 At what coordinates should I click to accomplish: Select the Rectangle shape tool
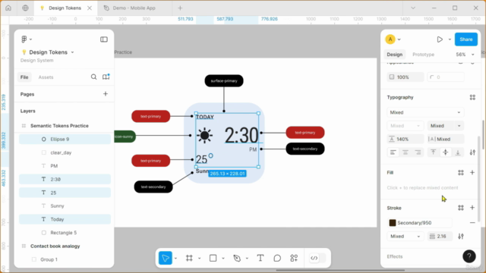coord(213,258)
